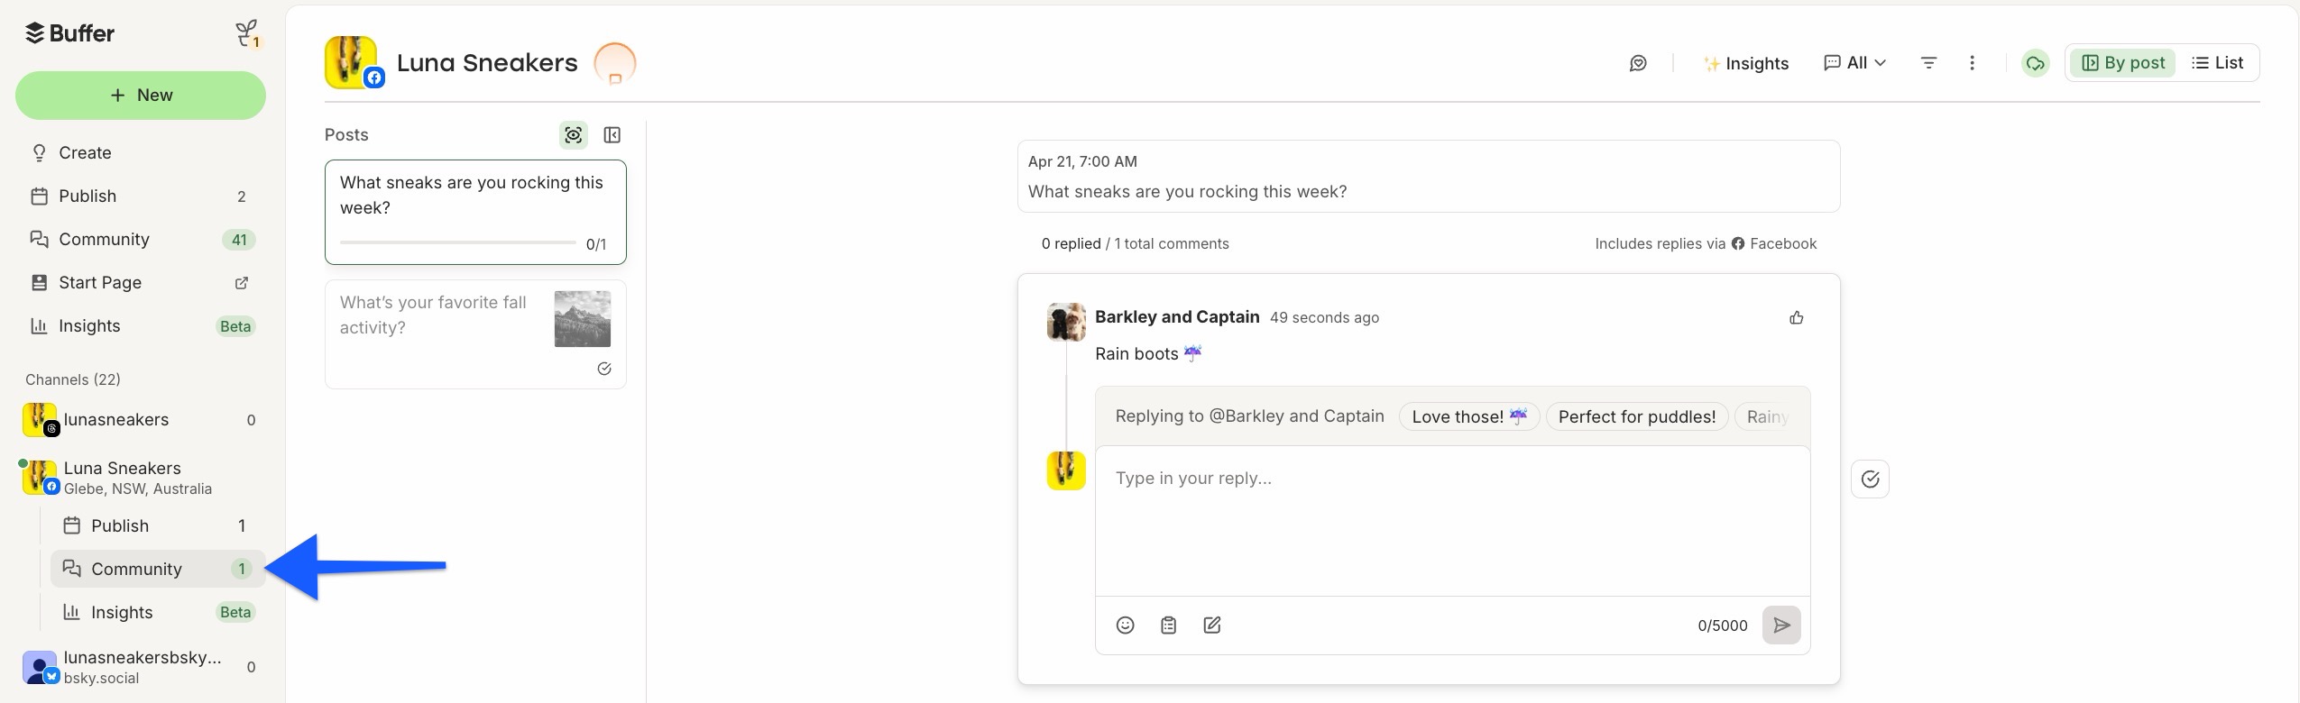Like the Rain boots comment
The image size is (2300, 703).
(1797, 317)
